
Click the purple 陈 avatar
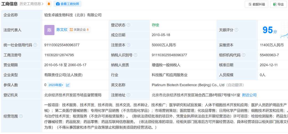click(49, 30)
